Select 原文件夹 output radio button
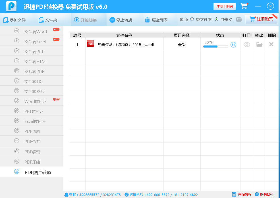The width and height of the screenshot is (280, 198). click(x=192, y=19)
